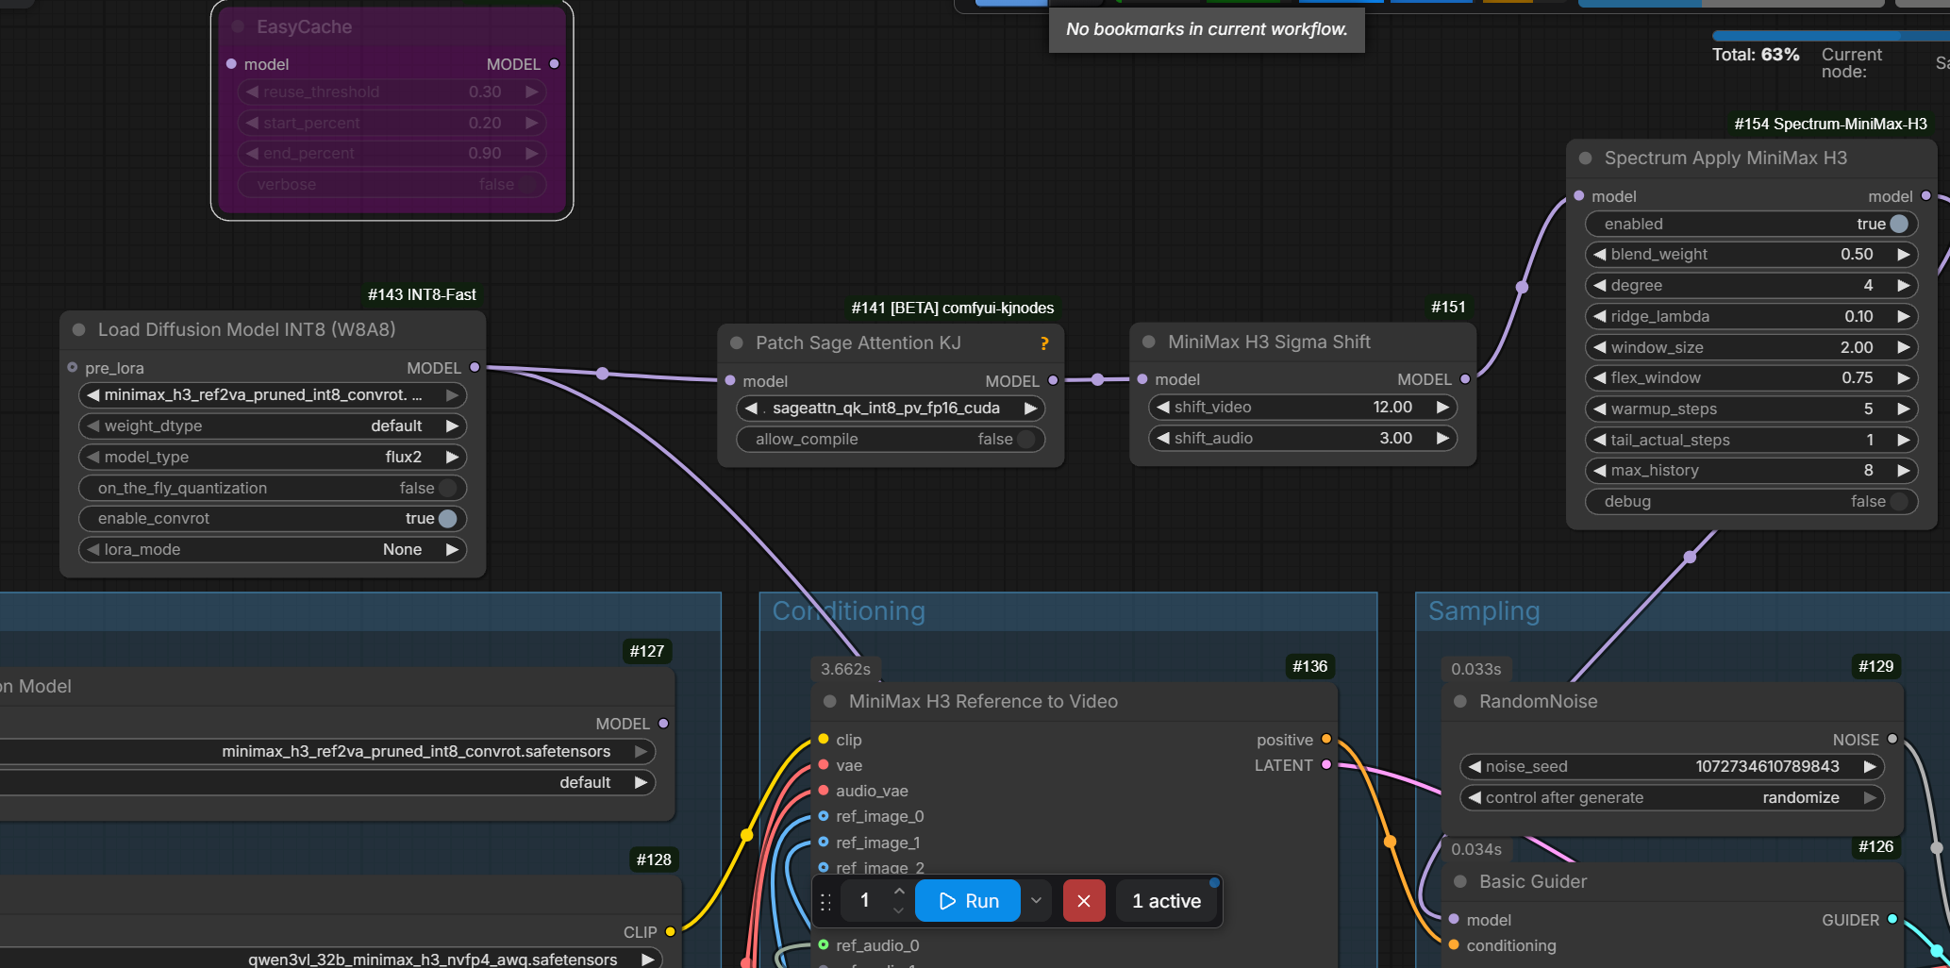The image size is (1950, 968).
Task: Increase shift_audio value with right arrow
Action: [x=1442, y=438]
